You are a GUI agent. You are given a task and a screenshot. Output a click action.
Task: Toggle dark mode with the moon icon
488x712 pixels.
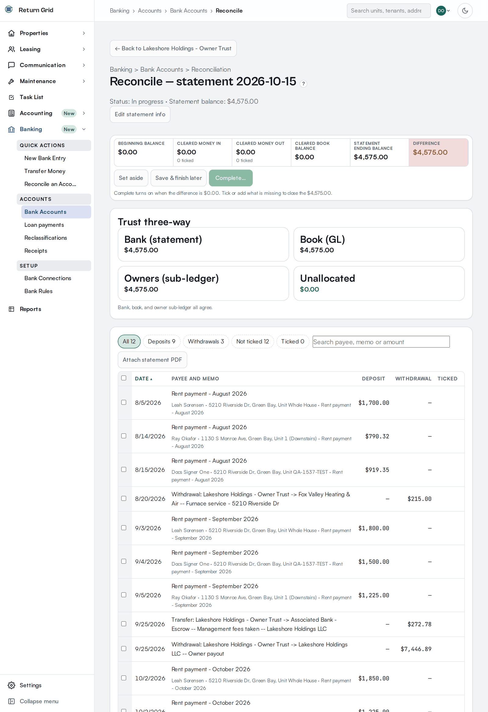click(465, 11)
